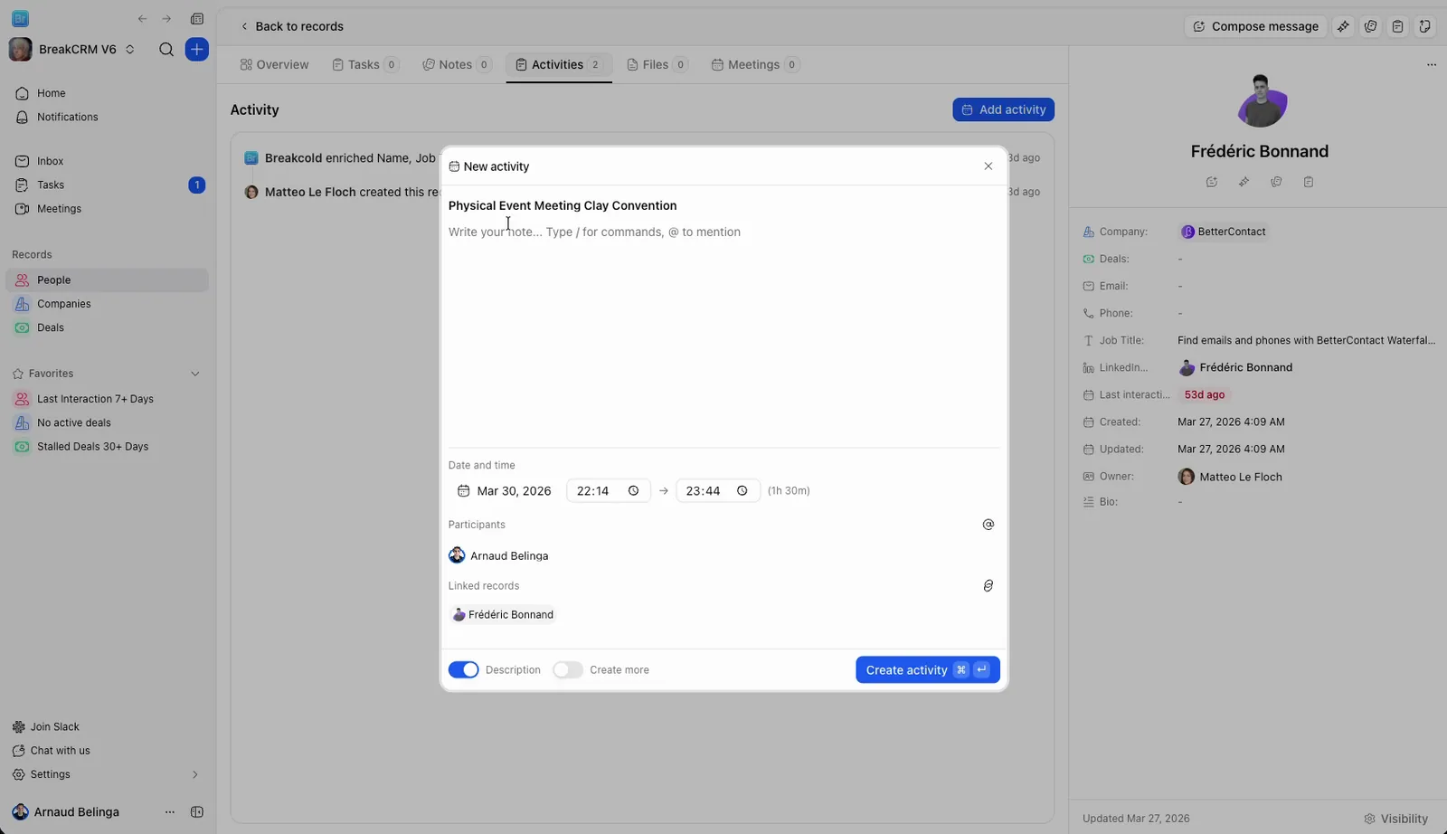Click the Create activity button

coord(927,670)
